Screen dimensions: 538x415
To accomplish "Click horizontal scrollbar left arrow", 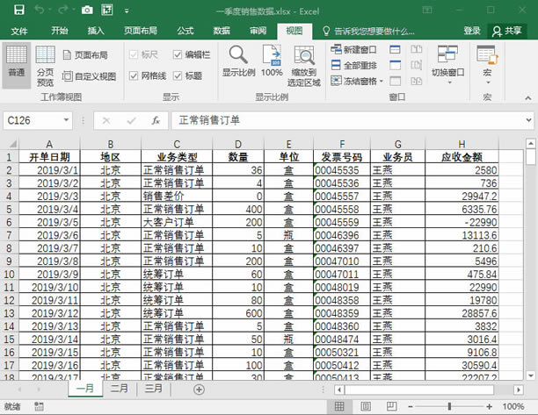I will [x=339, y=390].
